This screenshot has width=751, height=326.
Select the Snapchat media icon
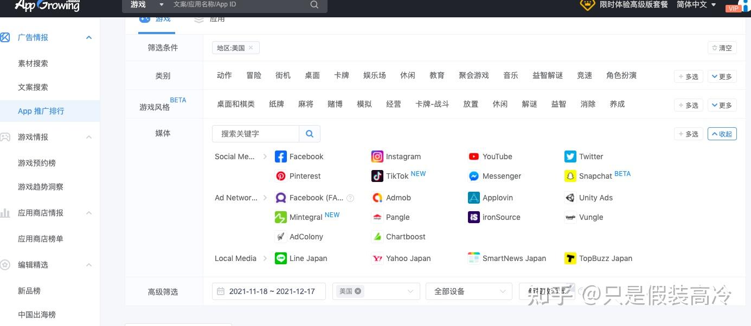point(570,176)
